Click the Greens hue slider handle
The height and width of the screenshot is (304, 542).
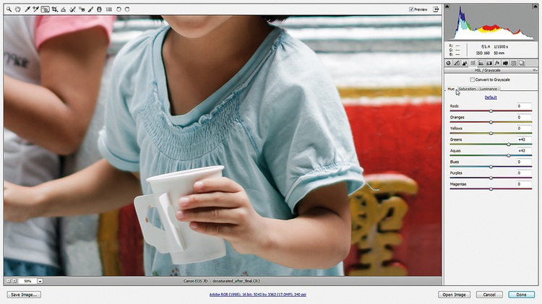tap(509, 144)
